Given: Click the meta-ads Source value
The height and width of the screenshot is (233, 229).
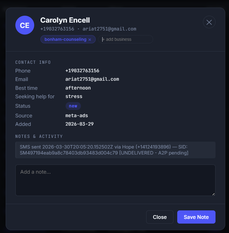Looking at the screenshot, I should pos(77,116).
